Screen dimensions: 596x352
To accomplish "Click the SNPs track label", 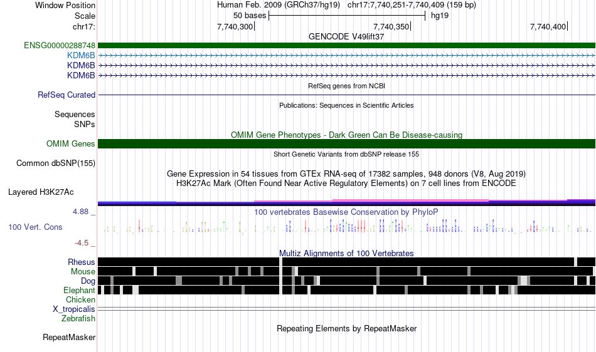I will pyautogui.click(x=85, y=124).
